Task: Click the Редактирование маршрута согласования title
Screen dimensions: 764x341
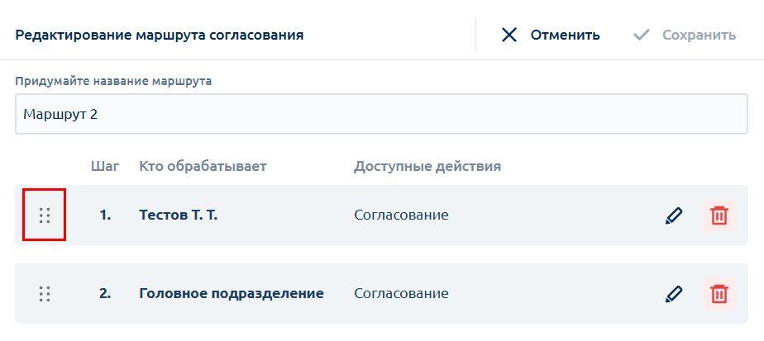Action: point(160,36)
